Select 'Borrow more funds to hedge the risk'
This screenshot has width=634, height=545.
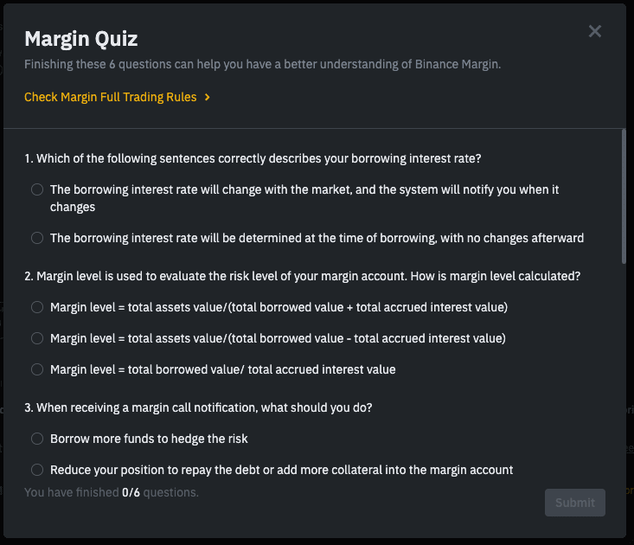pos(37,439)
